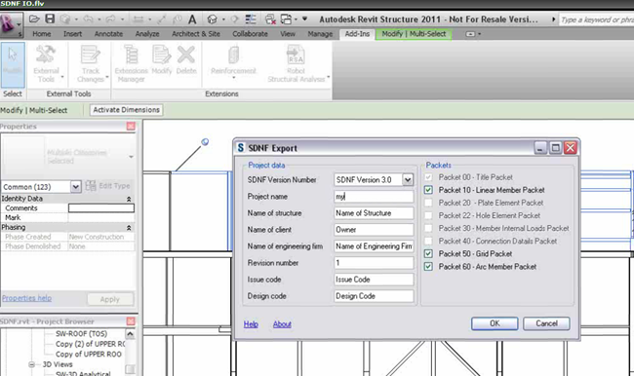Toggle Packet 50 - Grid Packet checkbox
634x376 pixels.
(428, 253)
